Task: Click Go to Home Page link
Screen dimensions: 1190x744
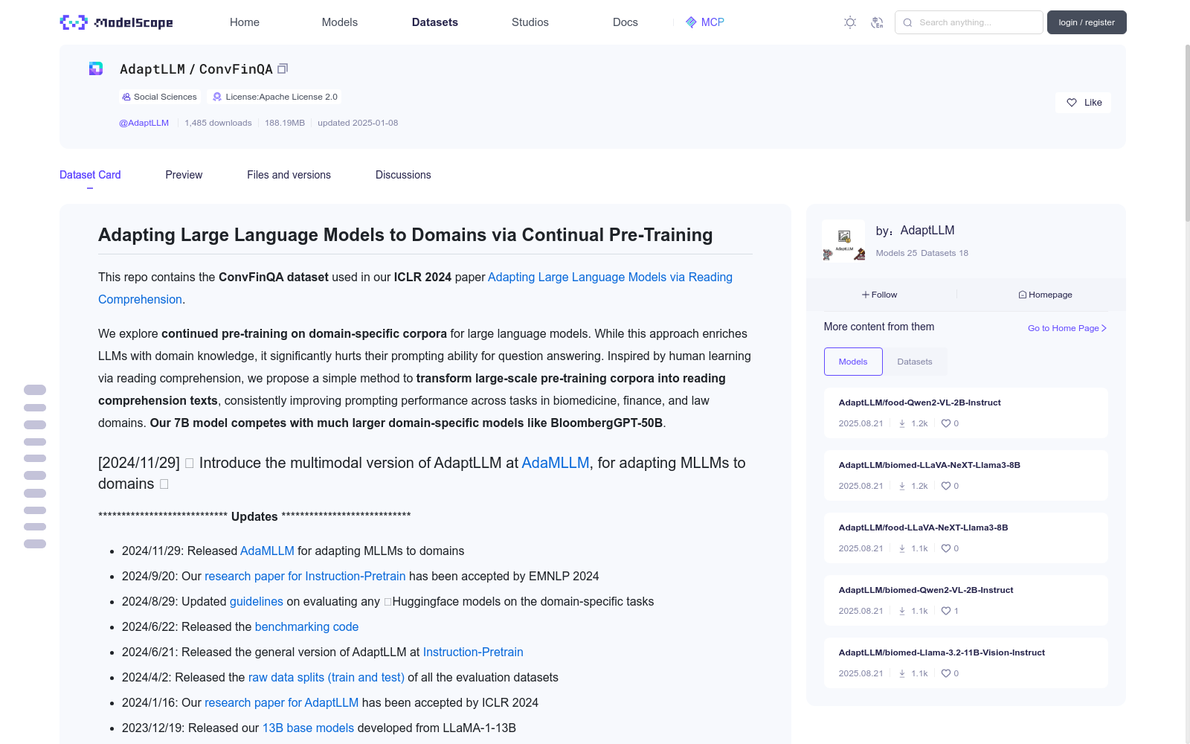Action: click(x=1067, y=328)
